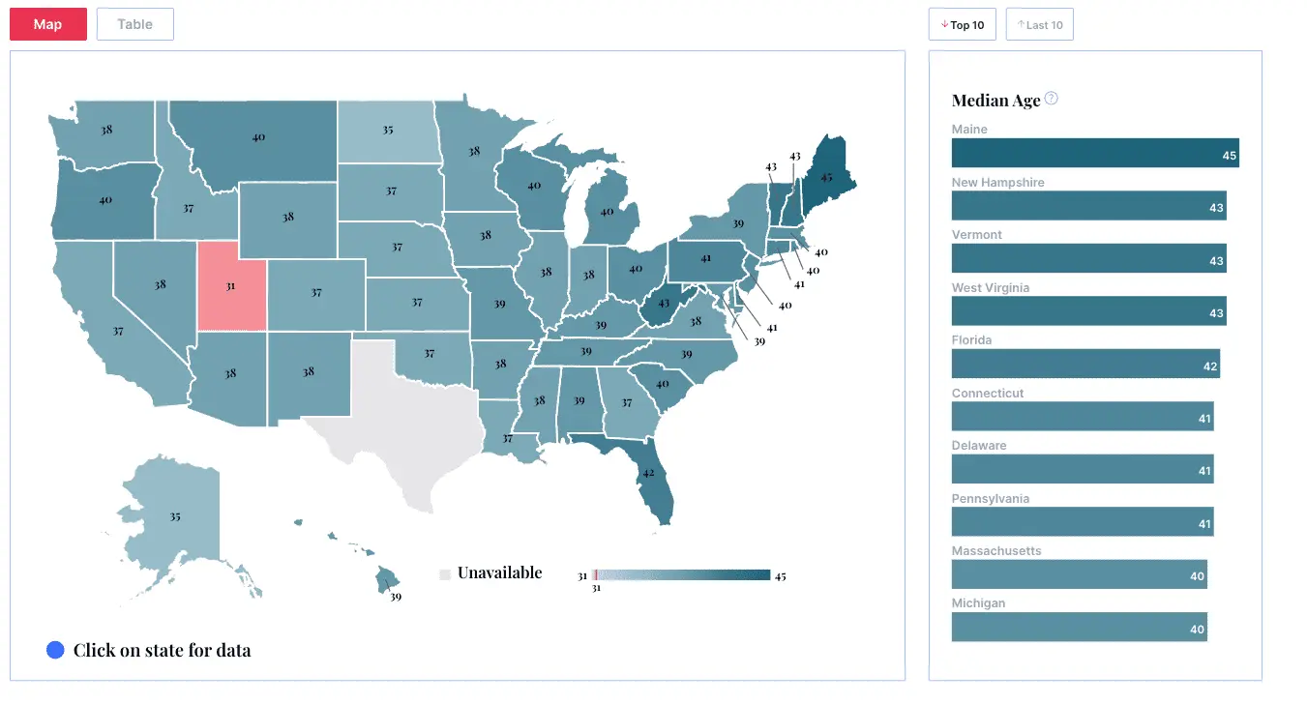Click the median age color scale bar

682,574
